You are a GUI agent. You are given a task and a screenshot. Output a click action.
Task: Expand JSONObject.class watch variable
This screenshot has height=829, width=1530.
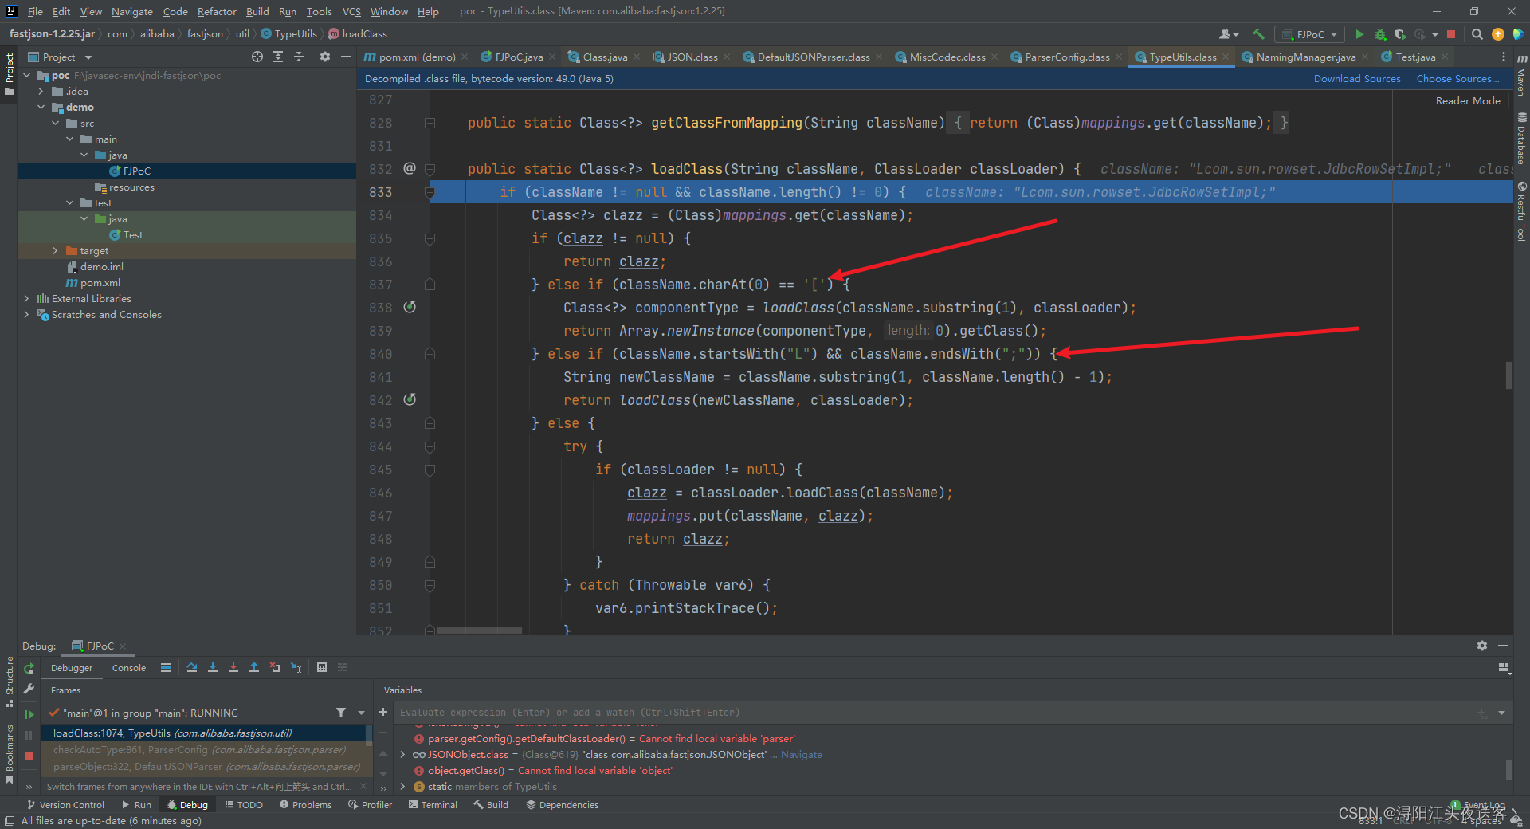pyautogui.click(x=402, y=754)
